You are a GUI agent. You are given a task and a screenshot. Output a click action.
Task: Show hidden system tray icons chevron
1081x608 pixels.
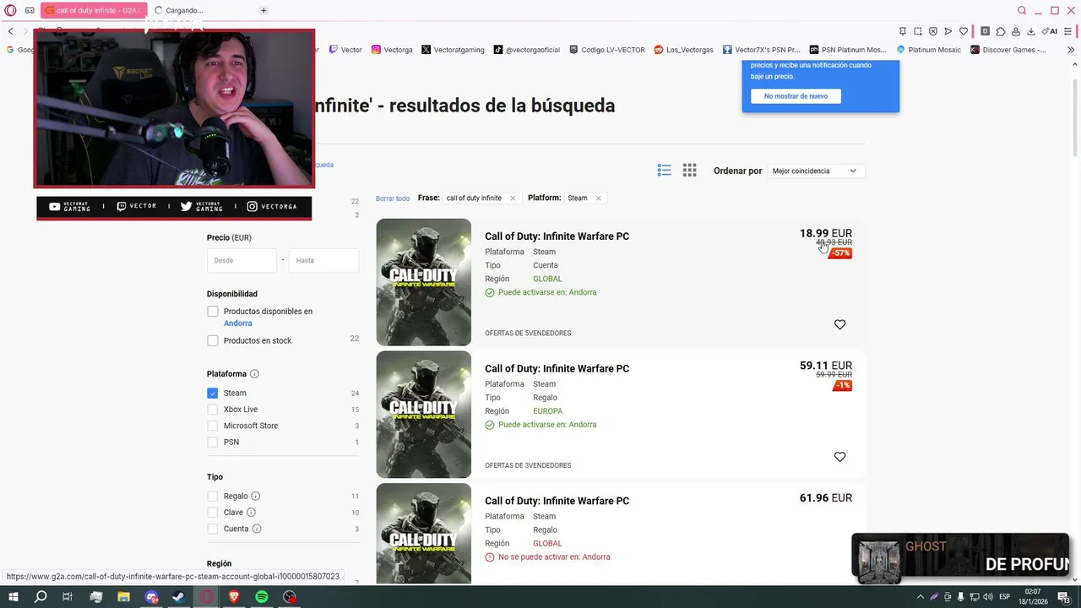tap(920, 597)
